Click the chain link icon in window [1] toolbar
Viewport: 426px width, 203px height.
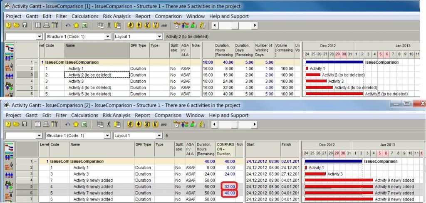click(x=164, y=25)
